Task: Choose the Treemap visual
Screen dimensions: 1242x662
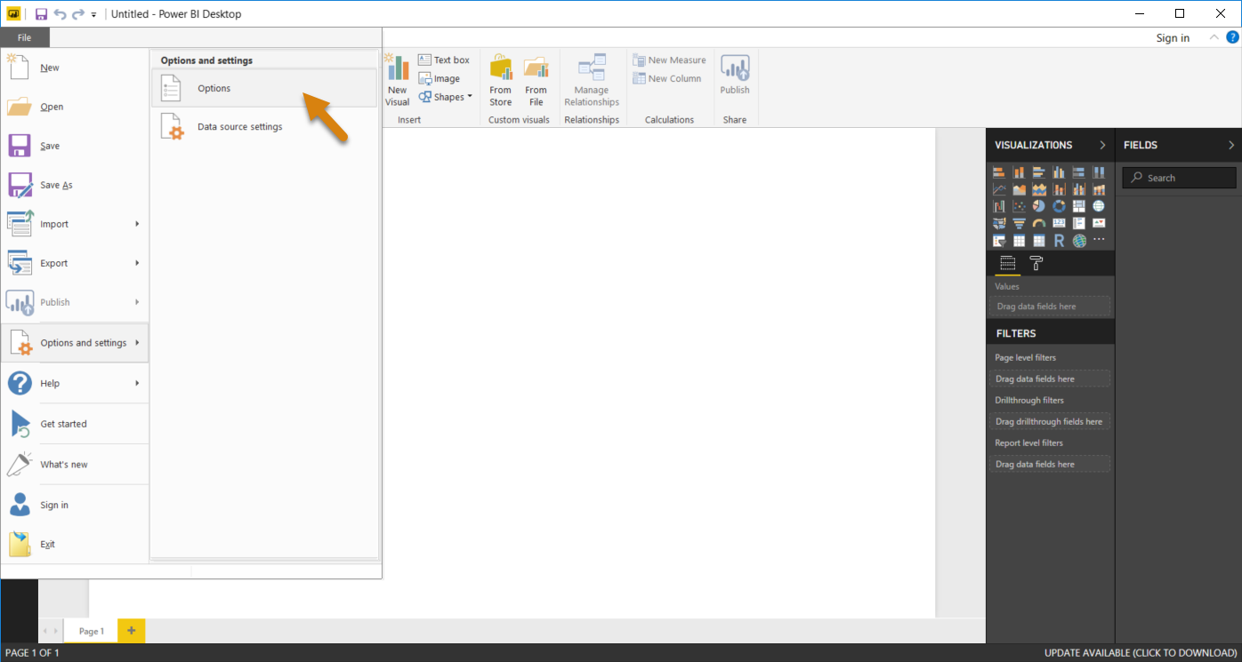Action: (x=1078, y=206)
